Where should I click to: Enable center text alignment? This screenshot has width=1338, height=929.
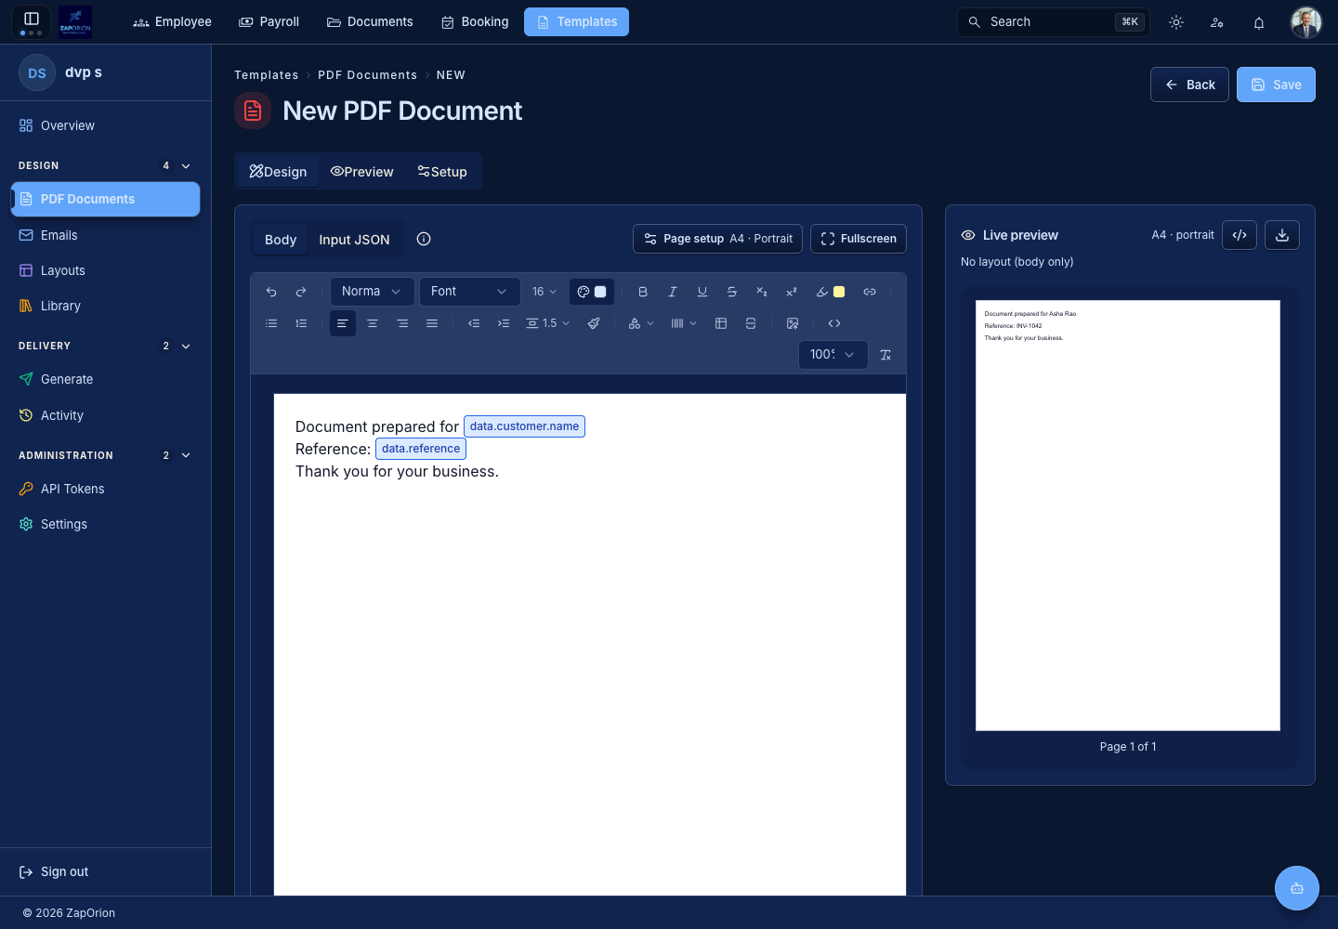click(373, 323)
